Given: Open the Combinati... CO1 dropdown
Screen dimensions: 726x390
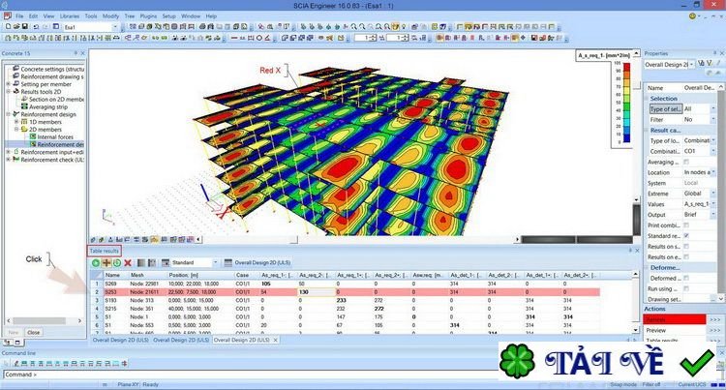Looking at the screenshot, I should point(713,151).
